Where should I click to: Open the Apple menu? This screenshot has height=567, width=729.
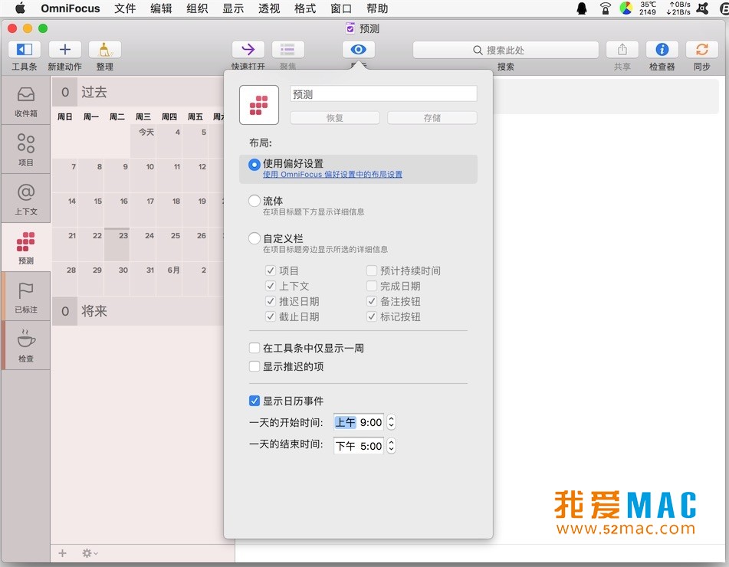pyautogui.click(x=20, y=8)
